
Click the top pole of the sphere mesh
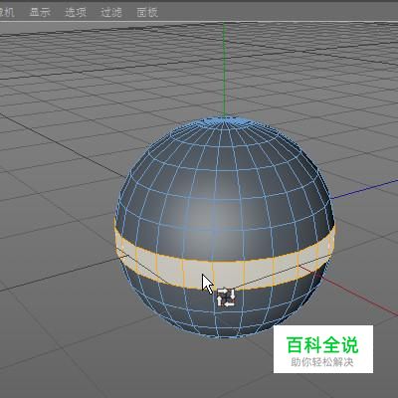(x=225, y=120)
